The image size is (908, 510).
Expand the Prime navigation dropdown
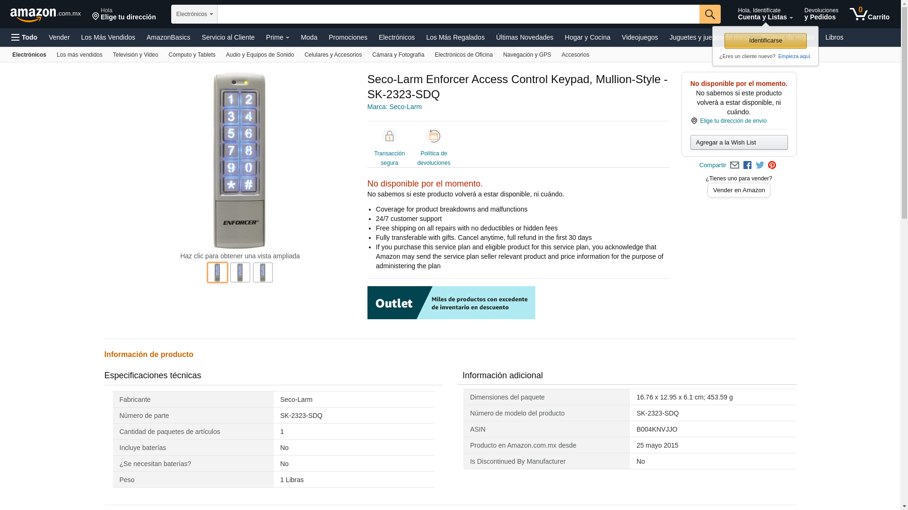point(277,37)
